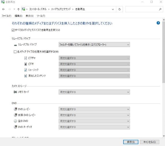Image resolution: width=165 pixels, height=146 pixels.
Task: Open the リムーバブル ドライブ action dropdown
Action: coord(94,44)
